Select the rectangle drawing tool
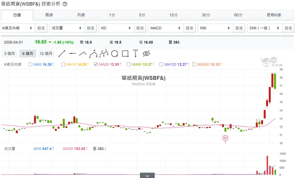 125,54
